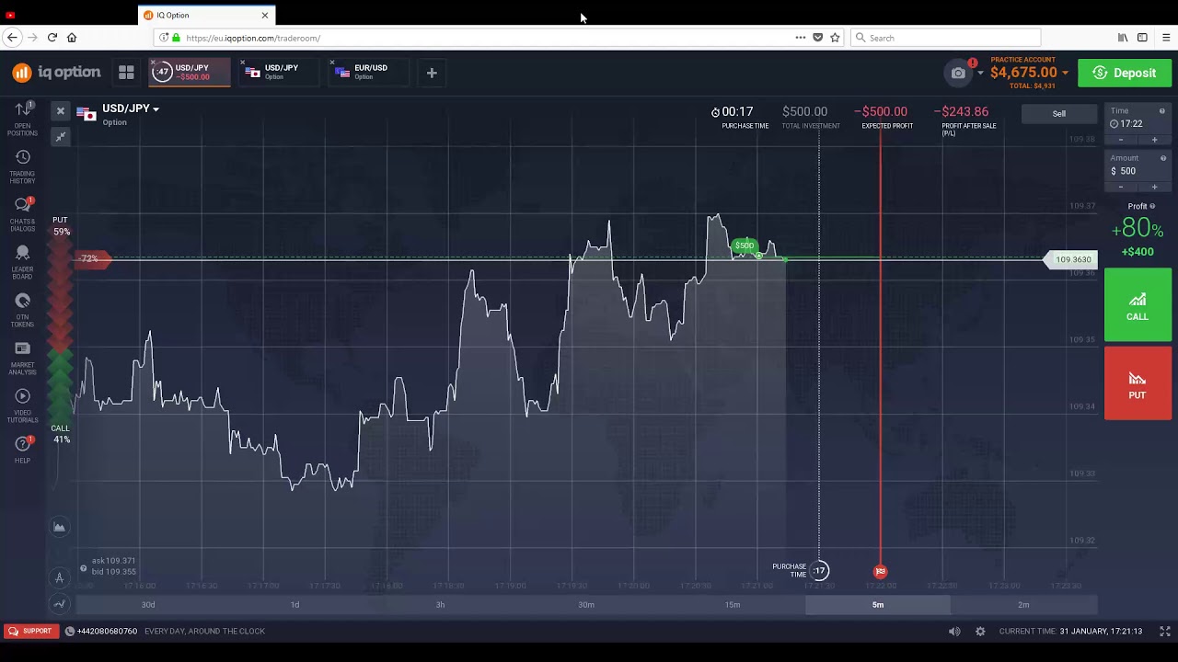Image resolution: width=1178 pixels, height=662 pixels.
Task: Open the indicators icon at bottom left
Action: pos(59,604)
